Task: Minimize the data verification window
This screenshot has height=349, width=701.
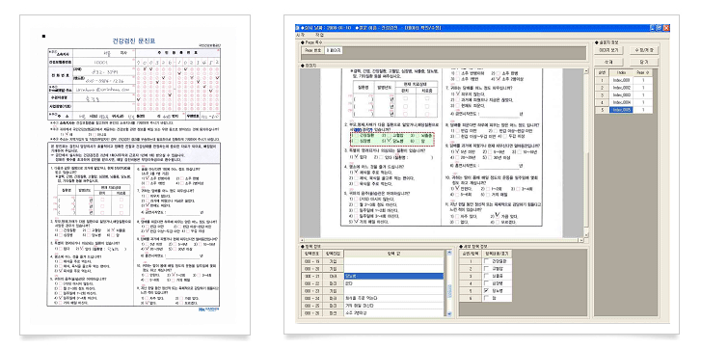Action: coord(653,28)
